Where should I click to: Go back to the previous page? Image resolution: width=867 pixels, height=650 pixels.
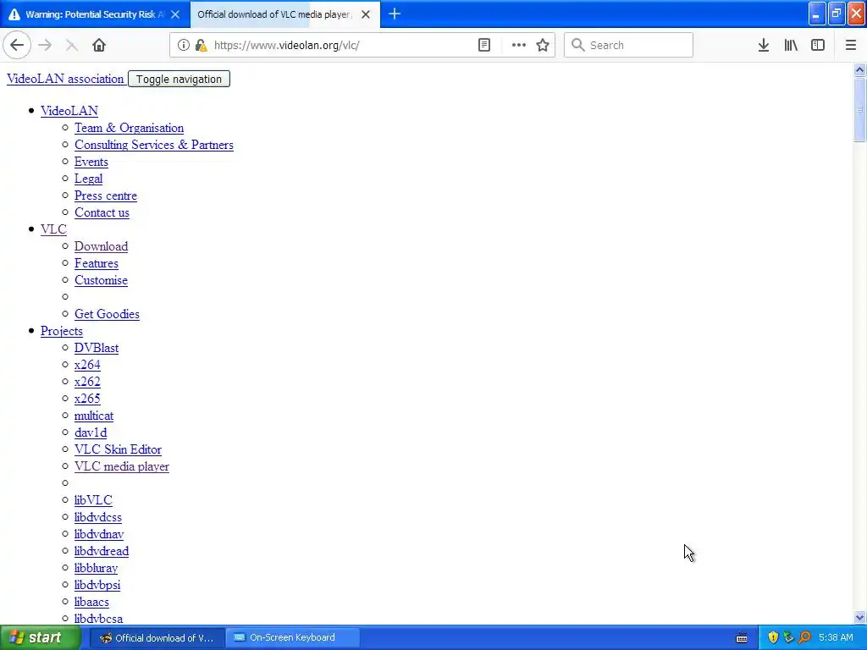click(17, 46)
